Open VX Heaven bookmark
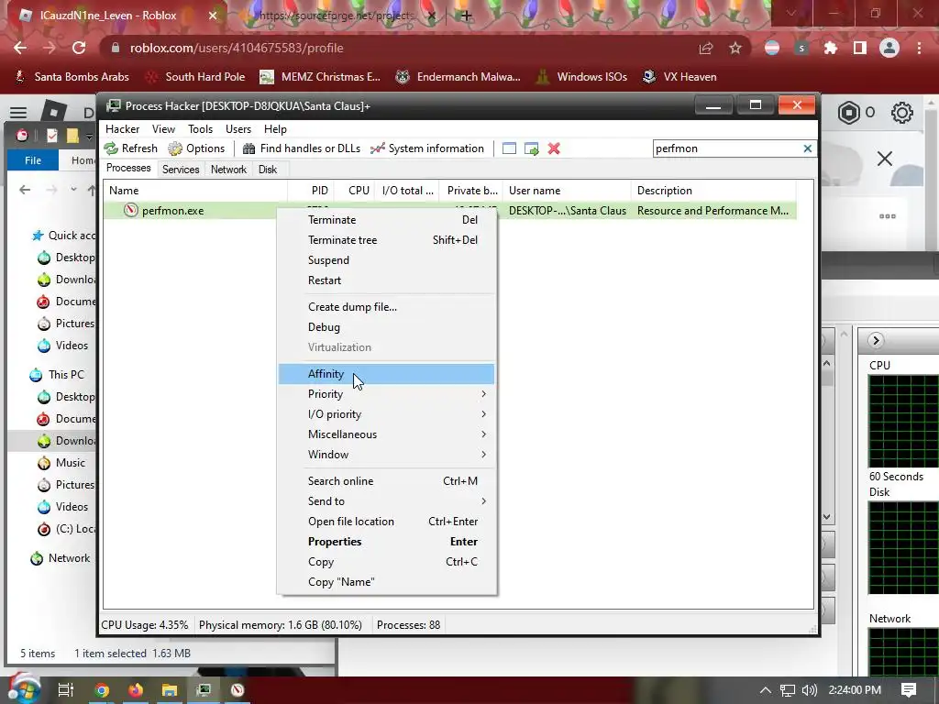The height and width of the screenshot is (704, 939). pos(679,77)
